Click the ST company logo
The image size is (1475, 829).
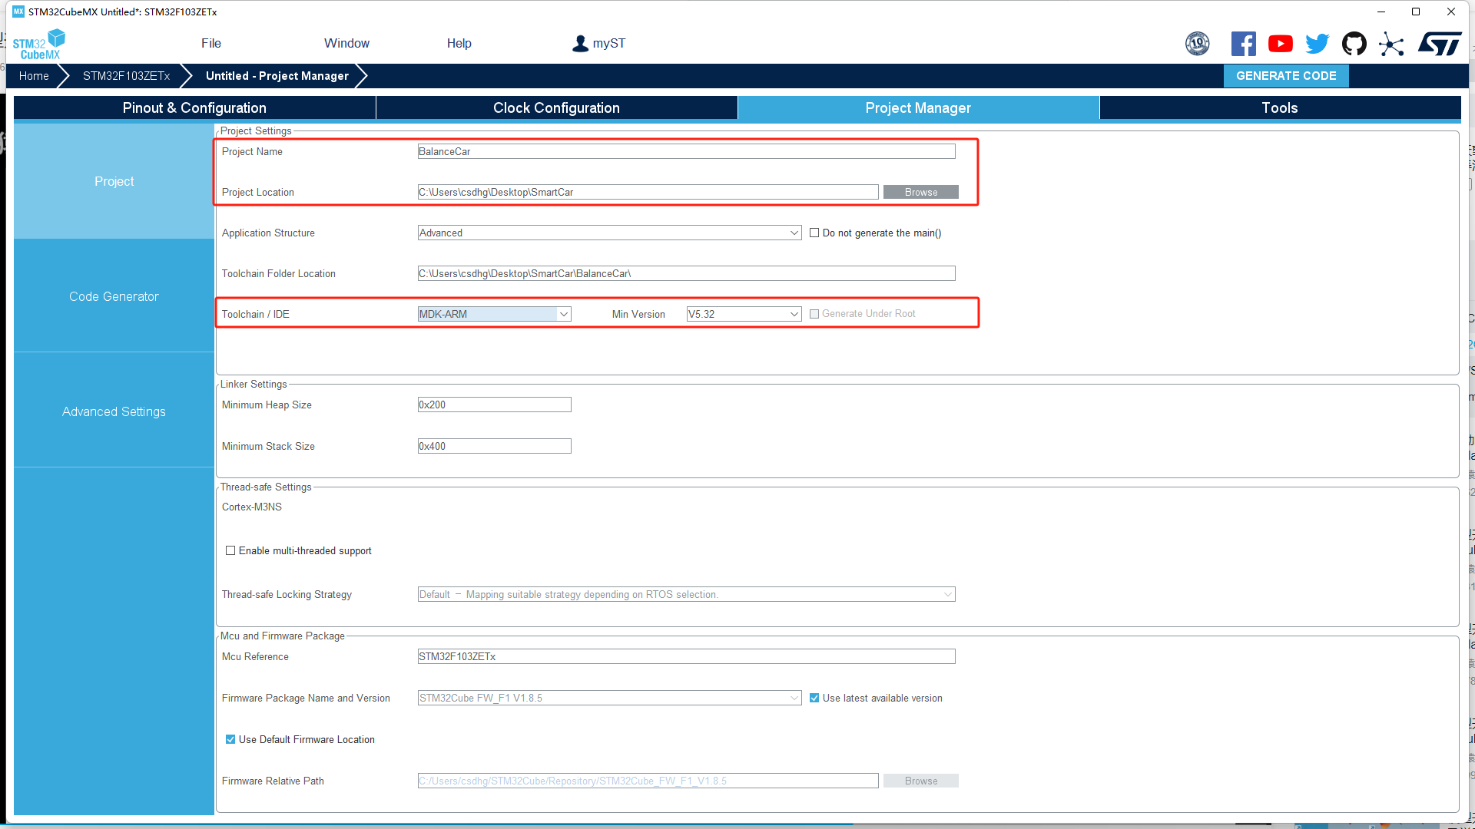coord(1440,44)
